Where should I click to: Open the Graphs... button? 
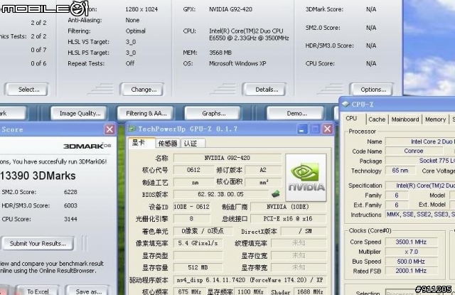(213, 114)
